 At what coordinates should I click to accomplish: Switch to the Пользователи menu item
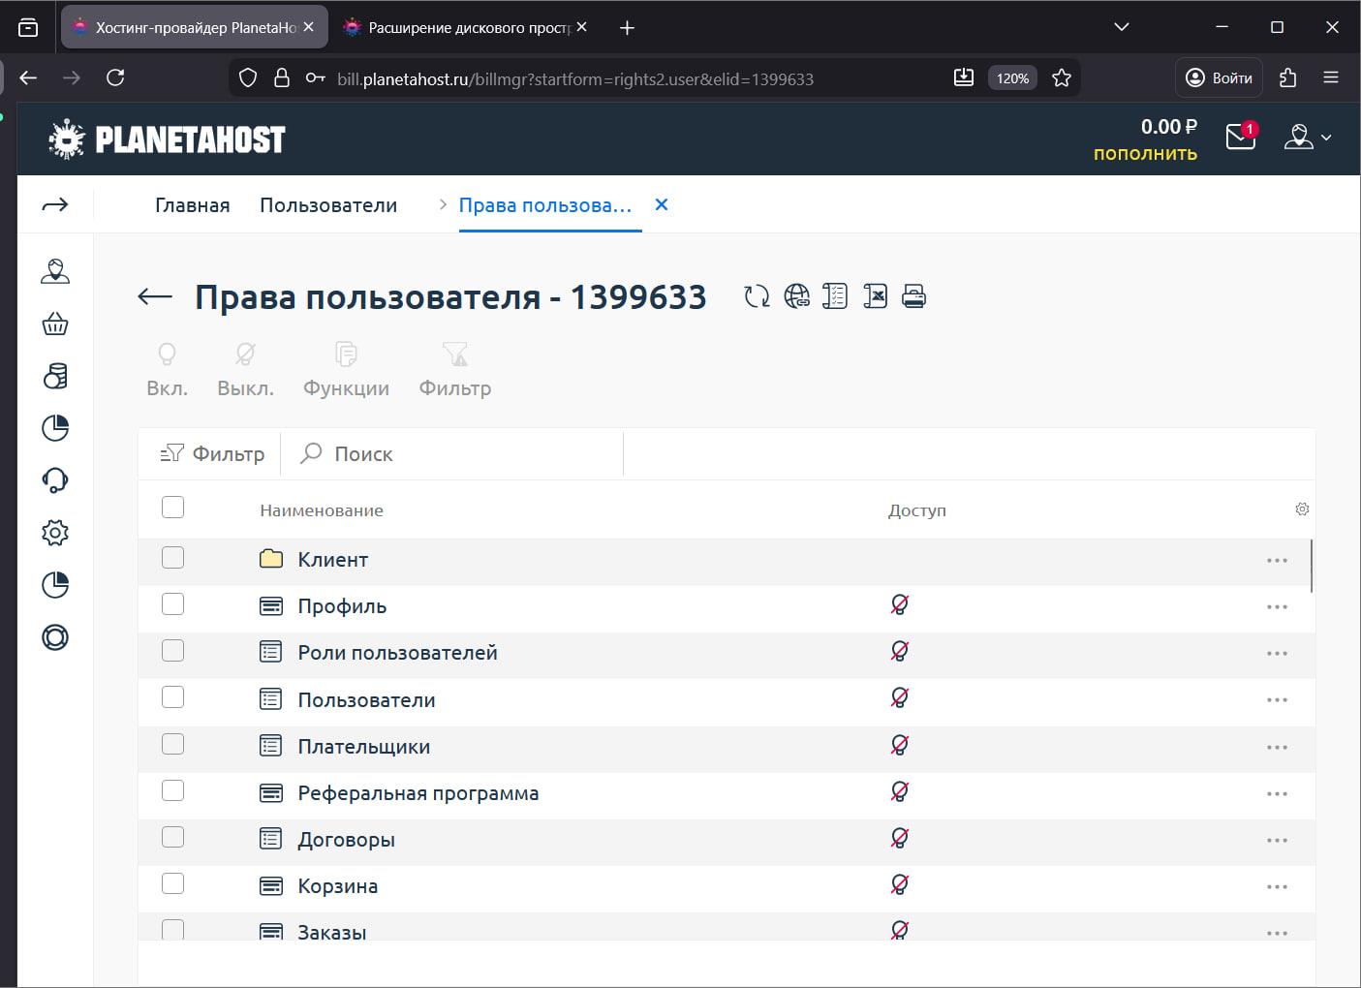[328, 204]
